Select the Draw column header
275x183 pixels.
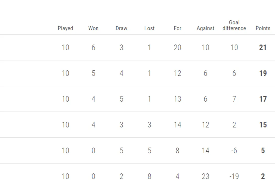[x=121, y=28]
